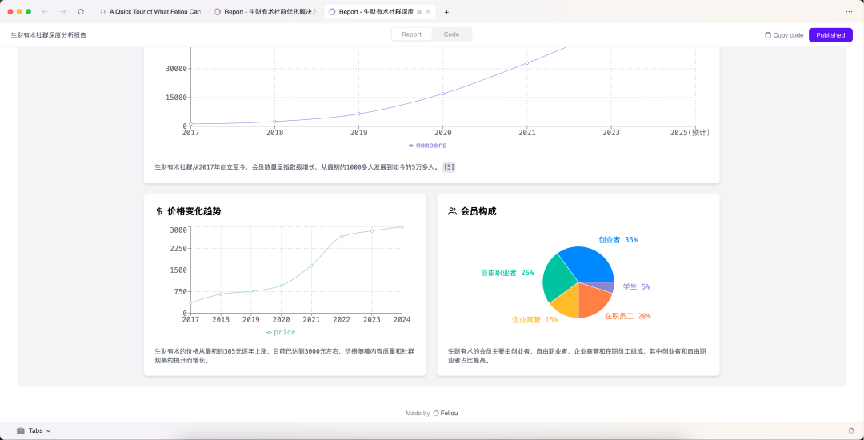Click the 学生 5% pie label

click(637, 286)
